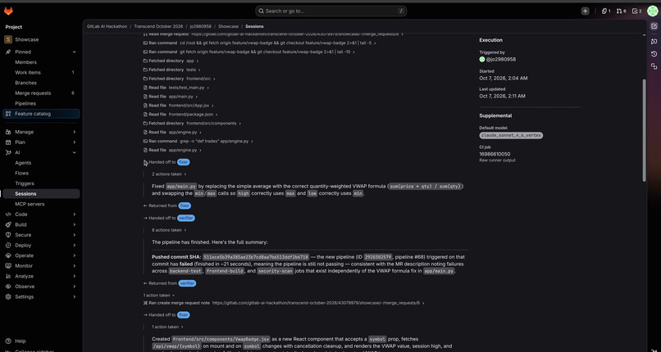Image resolution: width=661 pixels, height=352 pixels.
Task: Click jo2980958 breadcrumb link
Action: coord(200,26)
